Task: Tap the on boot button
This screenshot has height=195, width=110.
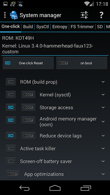Action: [x=82, y=63]
